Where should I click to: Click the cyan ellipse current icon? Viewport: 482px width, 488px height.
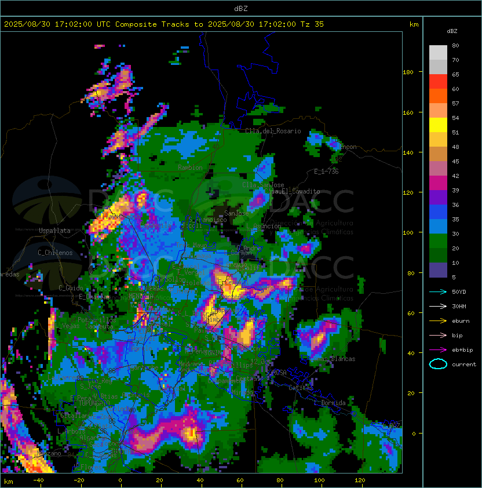click(x=438, y=364)
